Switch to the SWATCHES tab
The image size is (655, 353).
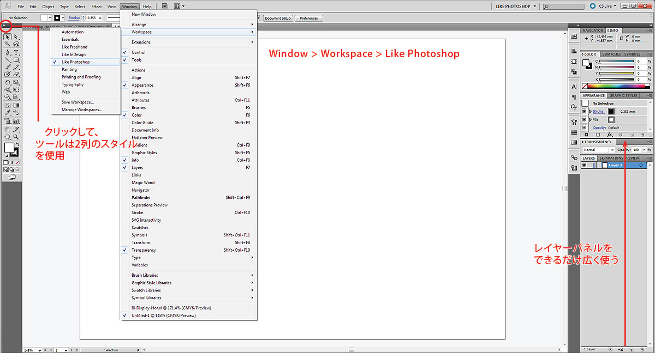(x=611, y=54)
